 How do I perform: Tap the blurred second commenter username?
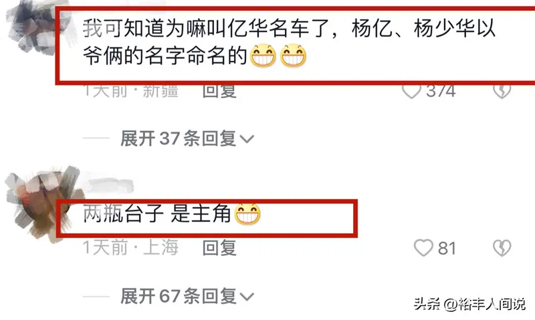click(x=109, y=187)
